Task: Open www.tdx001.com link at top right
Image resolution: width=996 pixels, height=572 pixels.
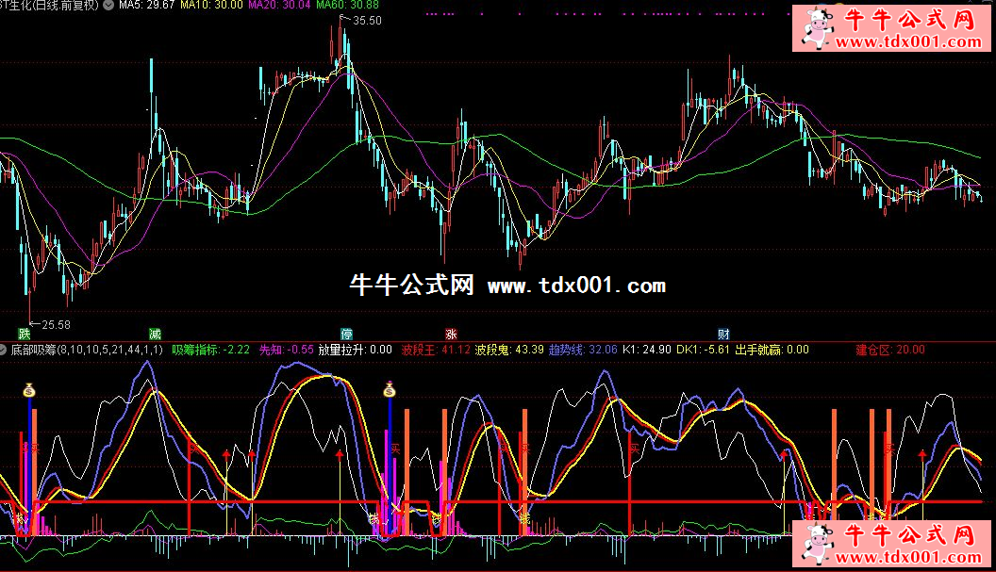Action: (906, 42)
